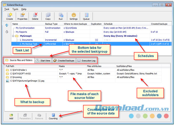Select the 2. My Backup Task row
Viewport: 175px width, 126px height.
point(92,44)
